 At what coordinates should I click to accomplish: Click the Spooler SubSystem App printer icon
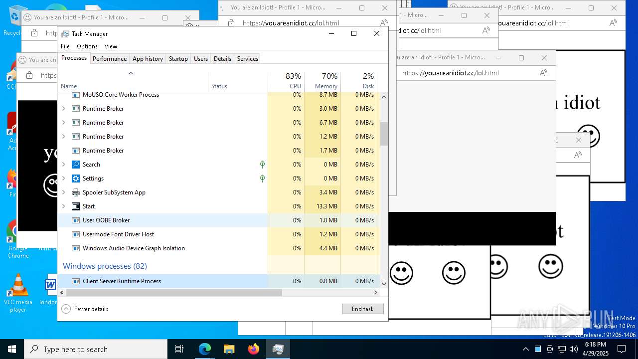(x=76, y=192)
